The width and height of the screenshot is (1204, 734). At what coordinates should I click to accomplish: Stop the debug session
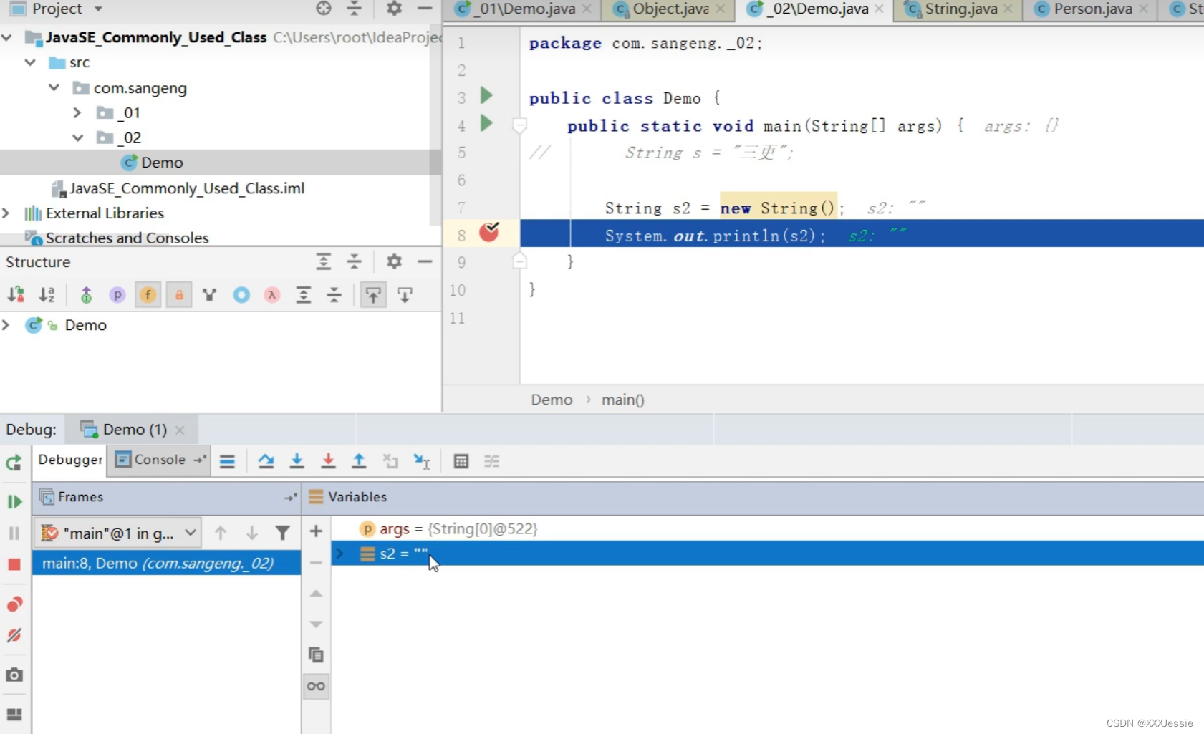(14, 565)
